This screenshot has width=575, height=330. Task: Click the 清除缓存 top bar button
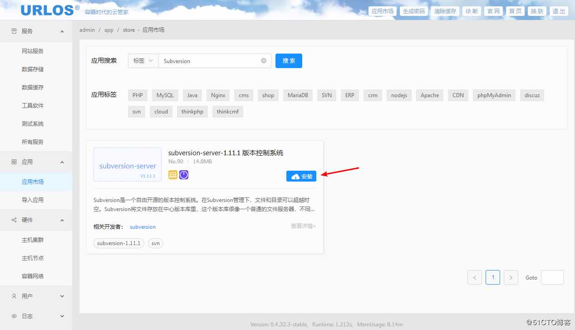tap(445, 11)
